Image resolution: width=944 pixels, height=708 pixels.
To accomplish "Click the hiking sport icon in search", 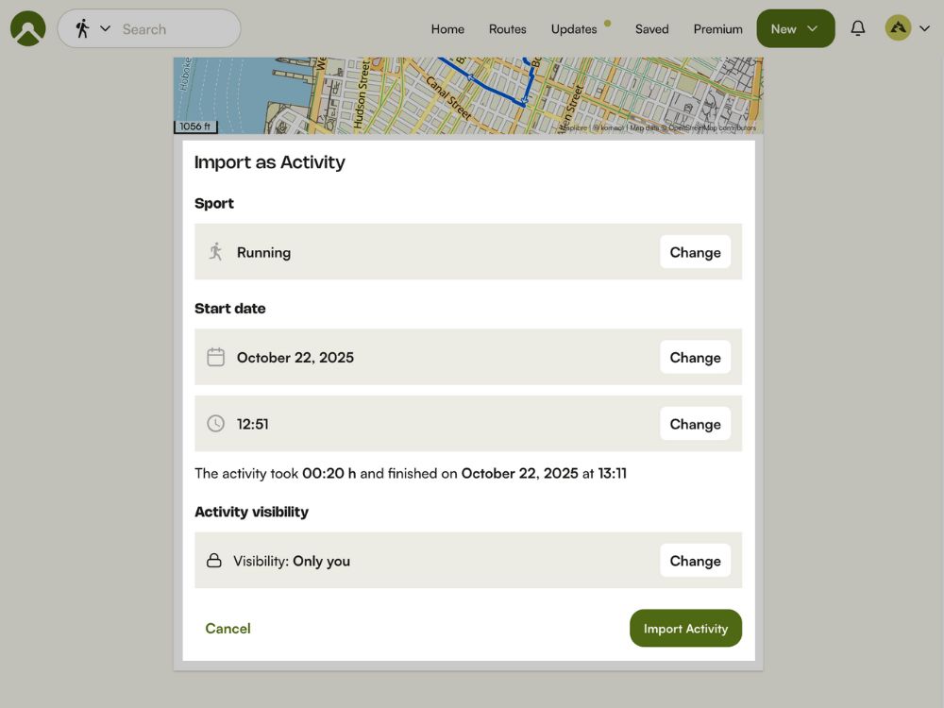I will click(82, 28).
